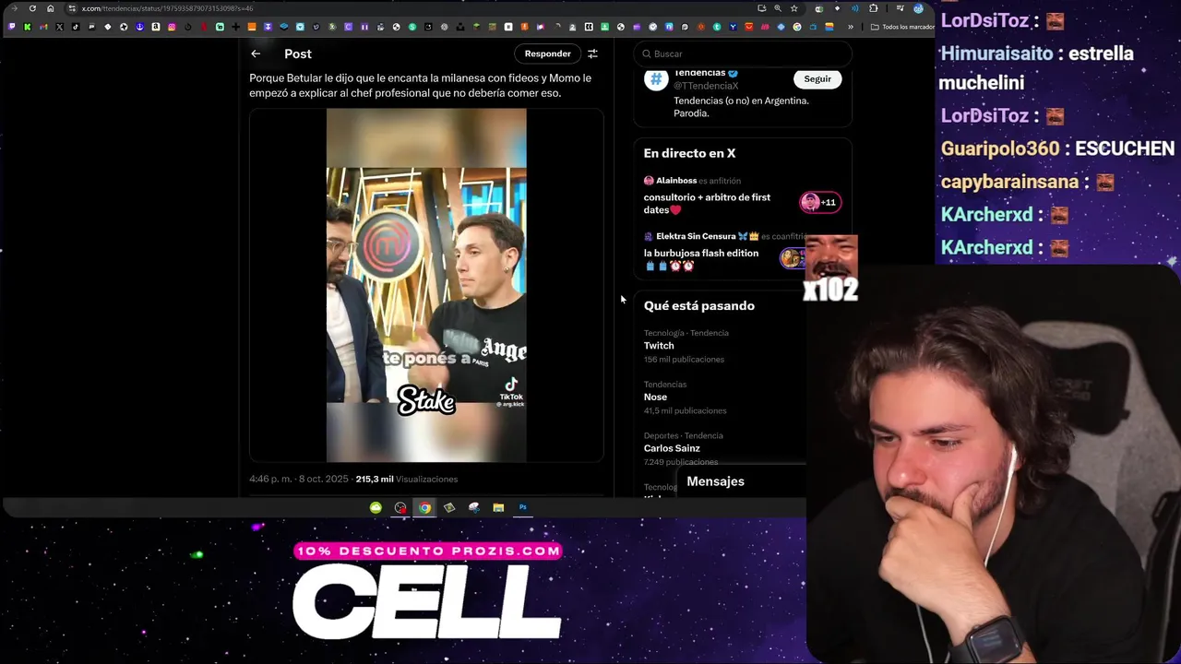
Task: Open the reply sort filter icon
Action: [x=592, y=53]
